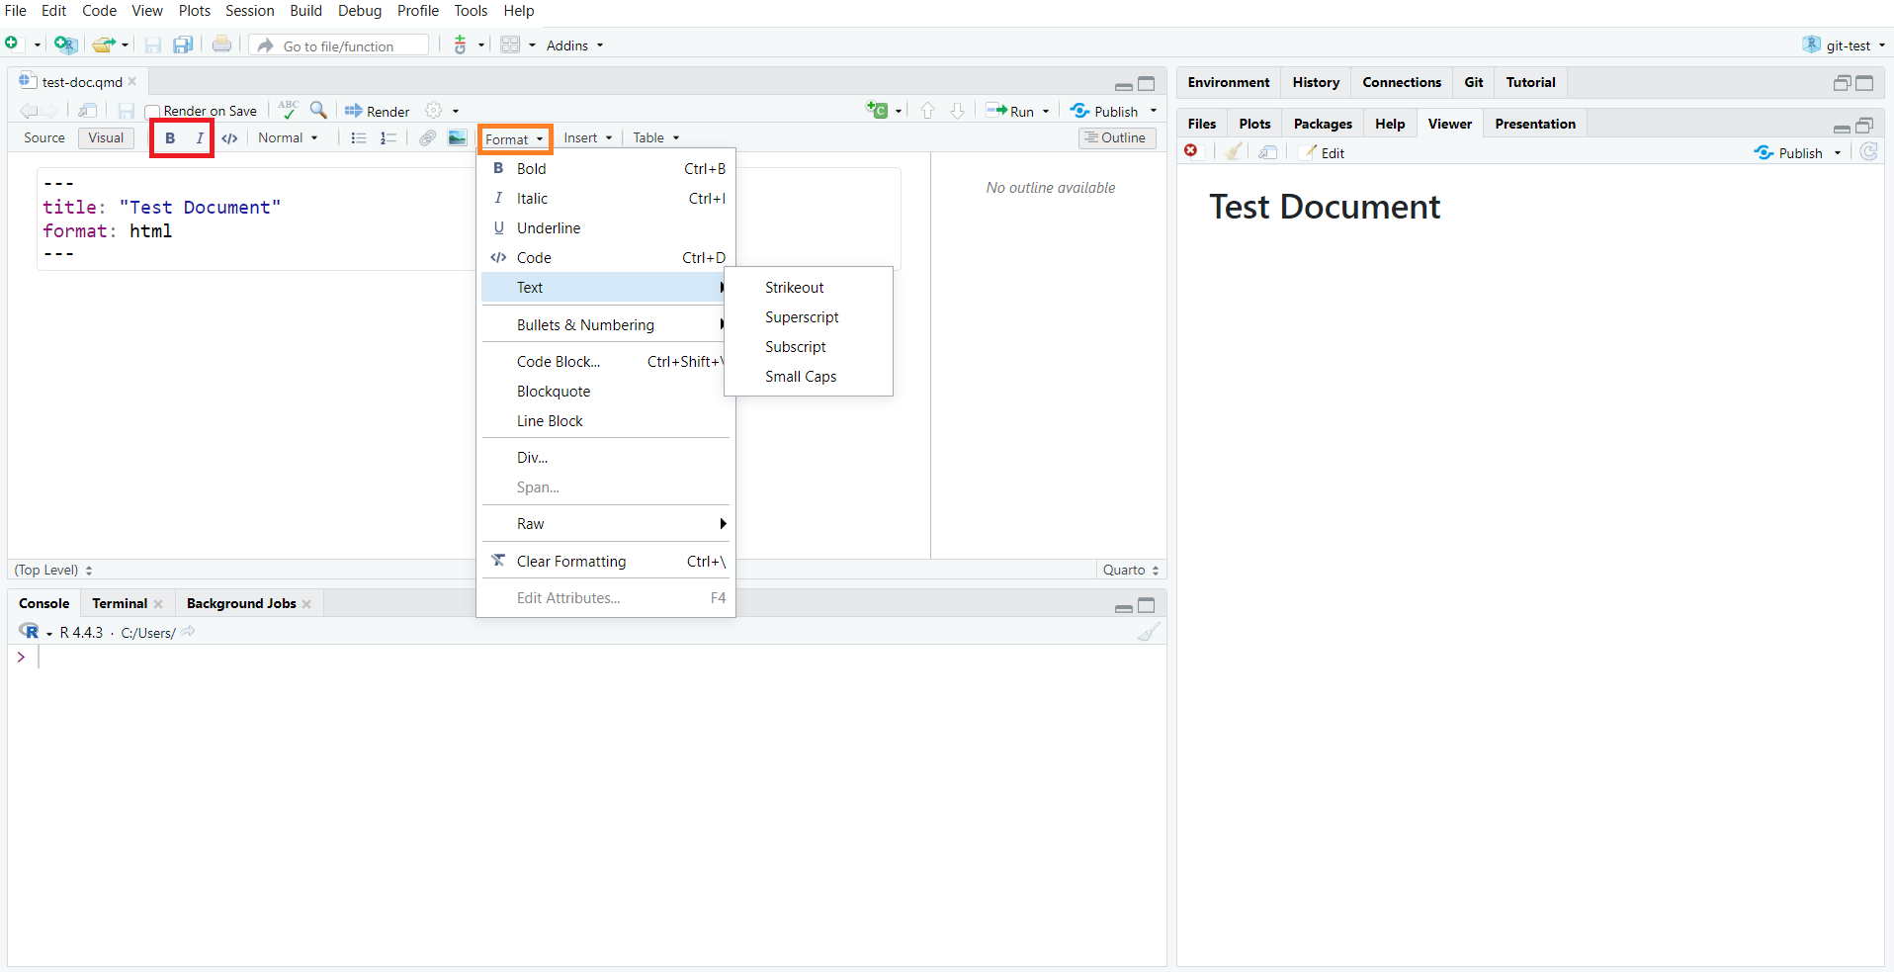This screenshot has width=1894, height=972.
Task: Switch editor to Source mode
Action: pyautogui.click(x=44, y=137)
